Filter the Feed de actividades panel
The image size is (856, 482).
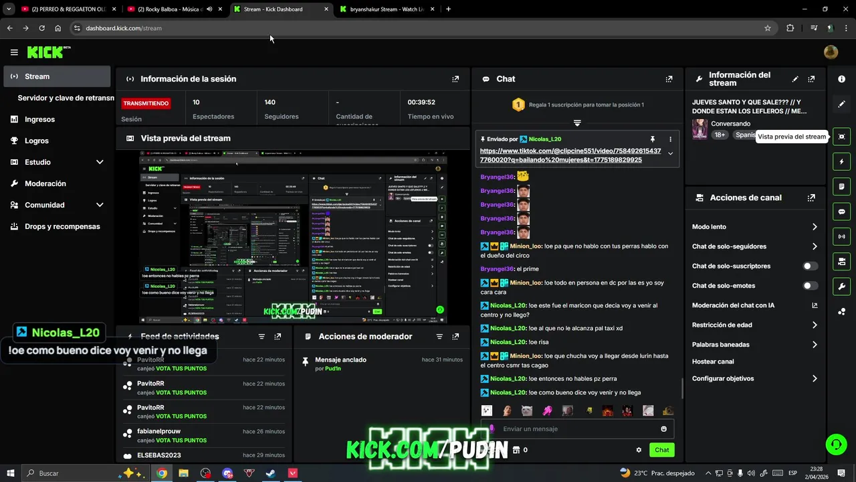[x=261, y=337]
